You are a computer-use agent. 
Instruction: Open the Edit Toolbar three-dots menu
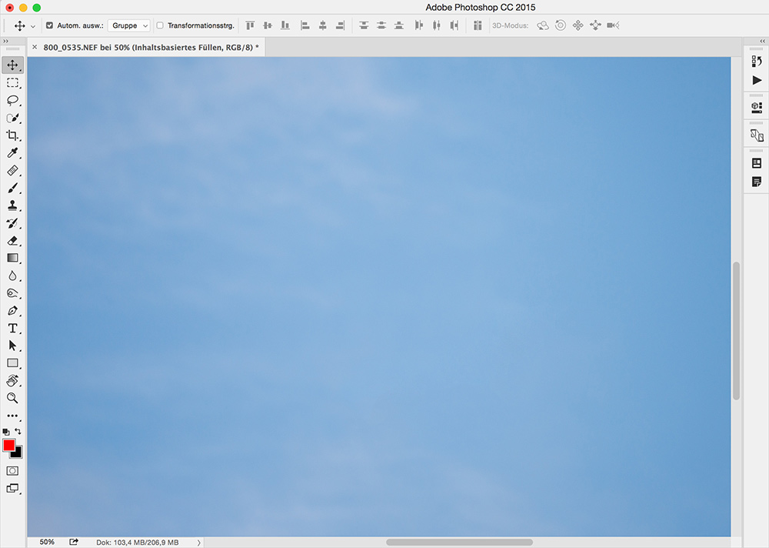(x=12, y=416)
